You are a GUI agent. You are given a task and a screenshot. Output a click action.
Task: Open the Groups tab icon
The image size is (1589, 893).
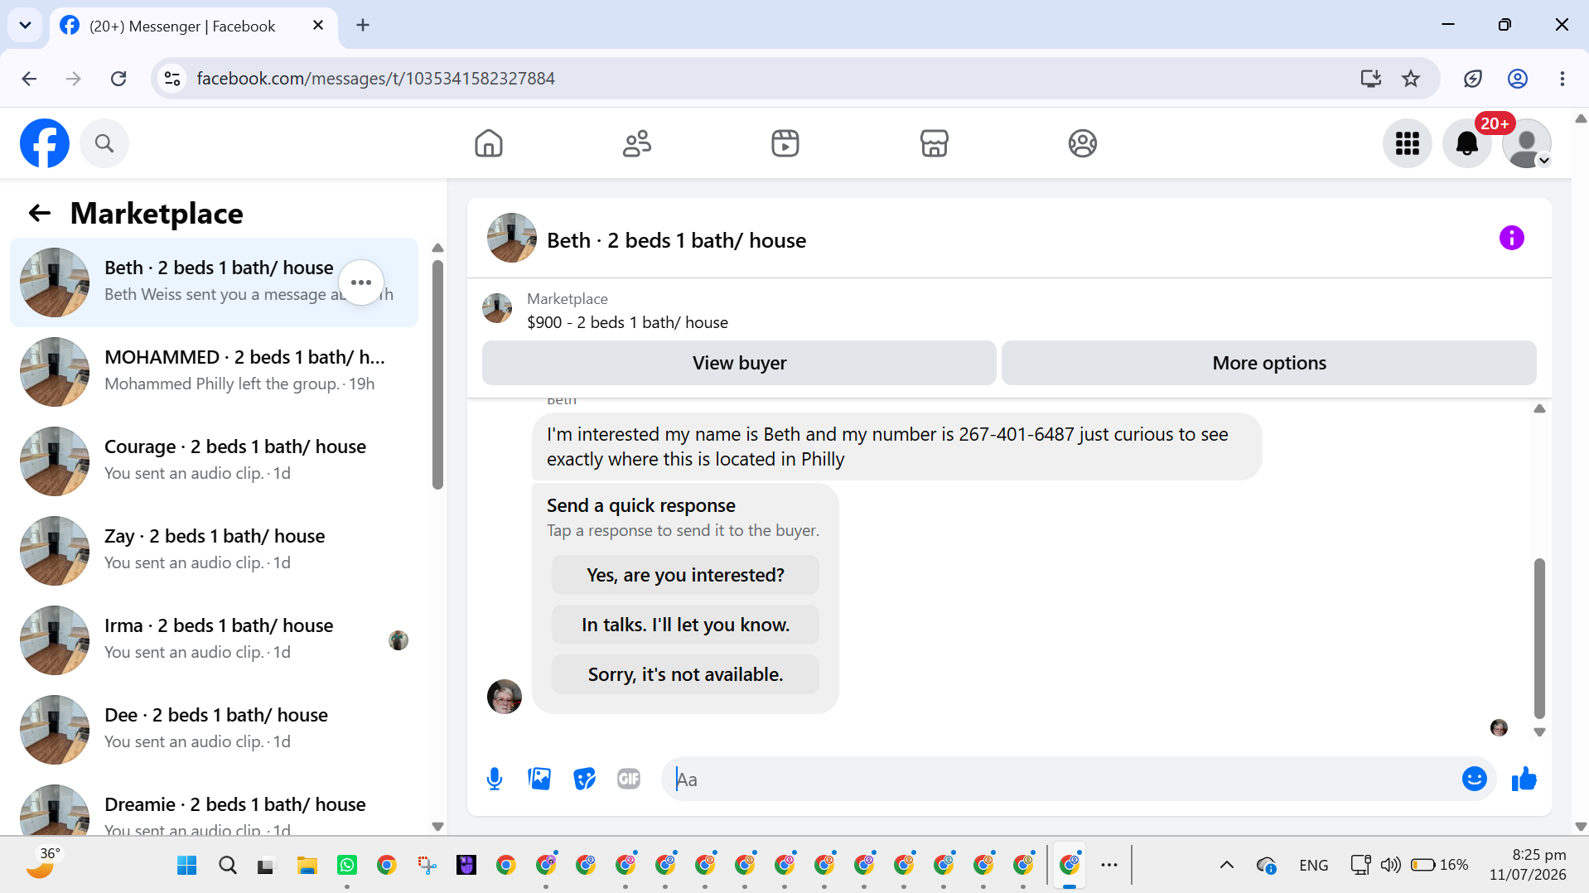click(1082, 143)
